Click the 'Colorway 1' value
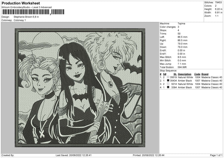 [x=20, y=20]
